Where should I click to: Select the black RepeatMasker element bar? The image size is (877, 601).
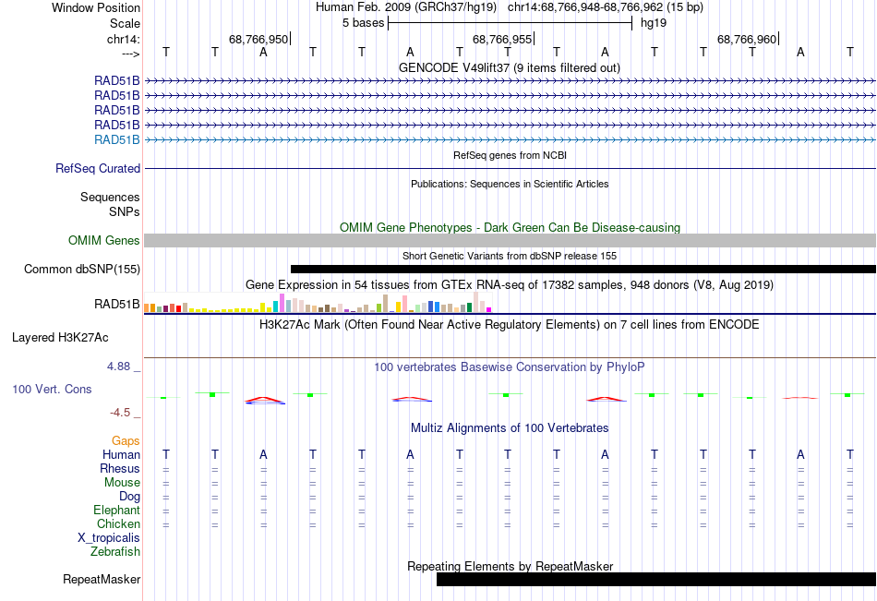point(656,579)
